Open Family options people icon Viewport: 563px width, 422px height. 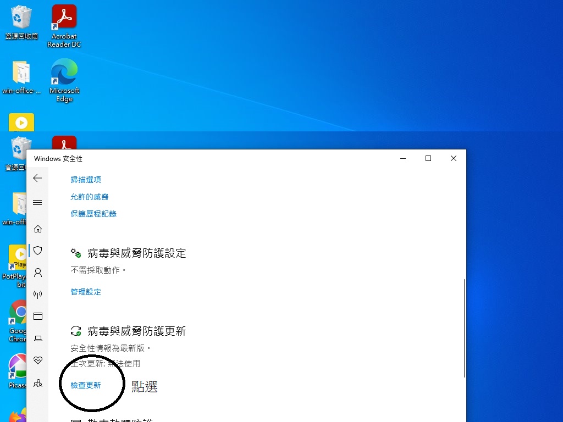38,383
